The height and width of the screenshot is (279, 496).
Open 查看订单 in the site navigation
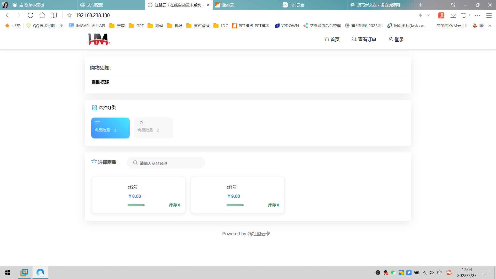[364, 39]
